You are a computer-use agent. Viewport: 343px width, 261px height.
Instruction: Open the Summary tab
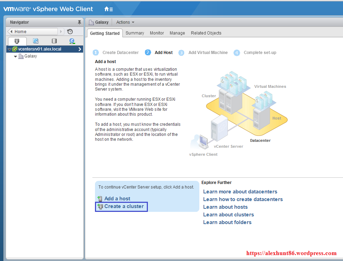pos(135,33)
